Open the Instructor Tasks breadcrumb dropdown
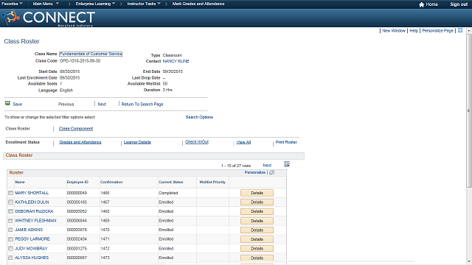472x265 pixels. (144, 4)
